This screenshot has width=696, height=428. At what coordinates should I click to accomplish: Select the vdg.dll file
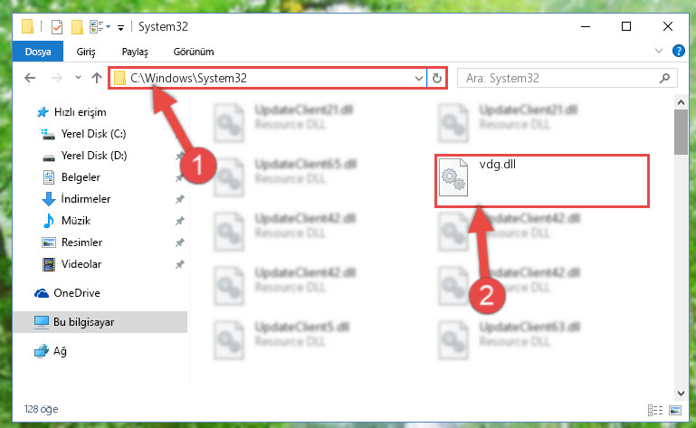point(542,181)
